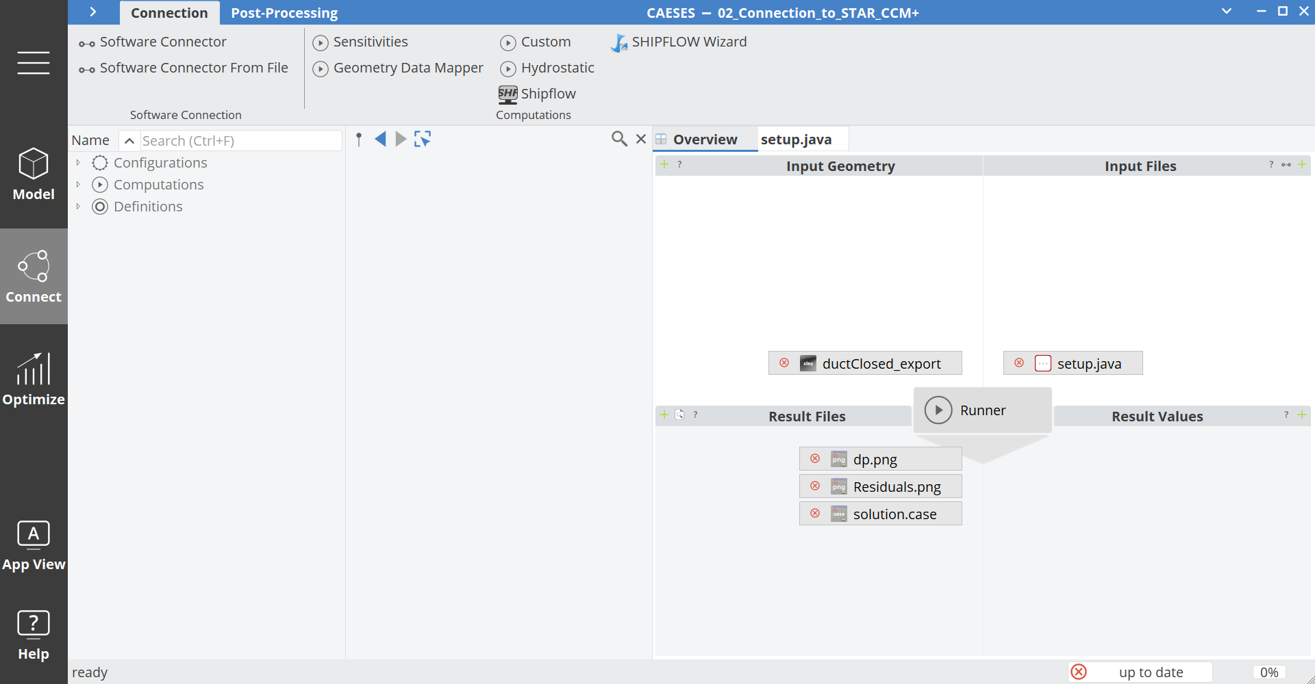Open the Overview tab
Image resolution: width=1315 pixels, height=684 pixels.
pyautogui.click(x=705, y=140)
